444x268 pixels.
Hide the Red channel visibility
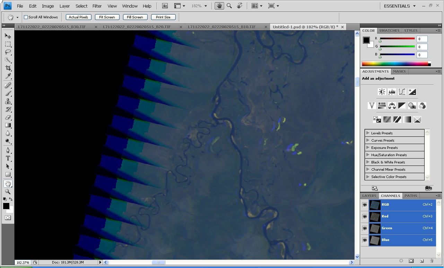tap(365, 216)
